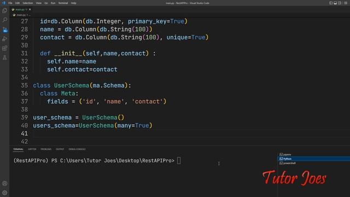Open the Run and Debug view
Image resolution: width=350 pixels, height=197 pixels.
point(4,39)
